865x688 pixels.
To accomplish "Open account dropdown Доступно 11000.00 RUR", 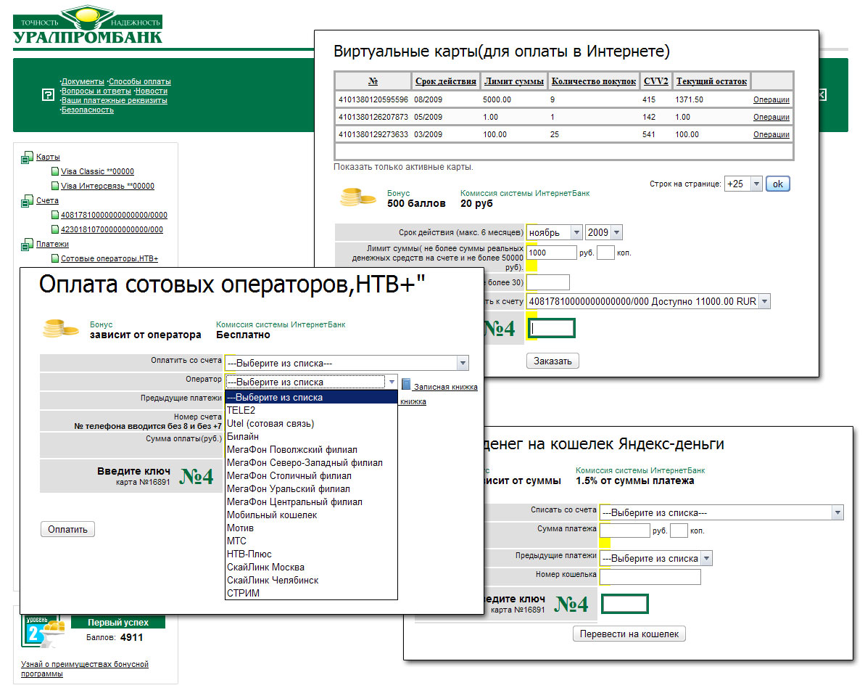I will [765, 301].
